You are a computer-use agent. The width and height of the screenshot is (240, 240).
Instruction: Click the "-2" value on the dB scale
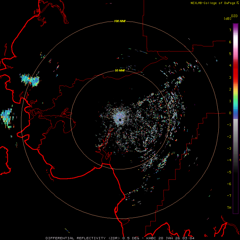pyautogui.click(x=229, y=137)
